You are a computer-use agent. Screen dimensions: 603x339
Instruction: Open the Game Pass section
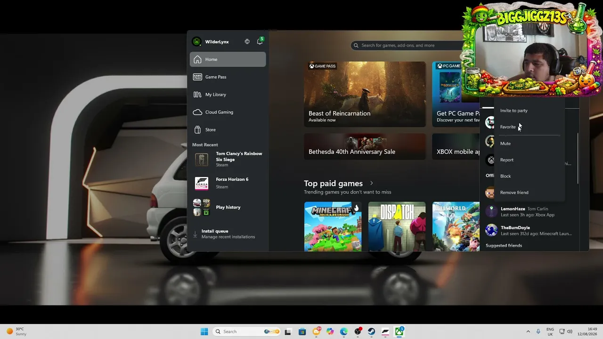tap(228, 77)
